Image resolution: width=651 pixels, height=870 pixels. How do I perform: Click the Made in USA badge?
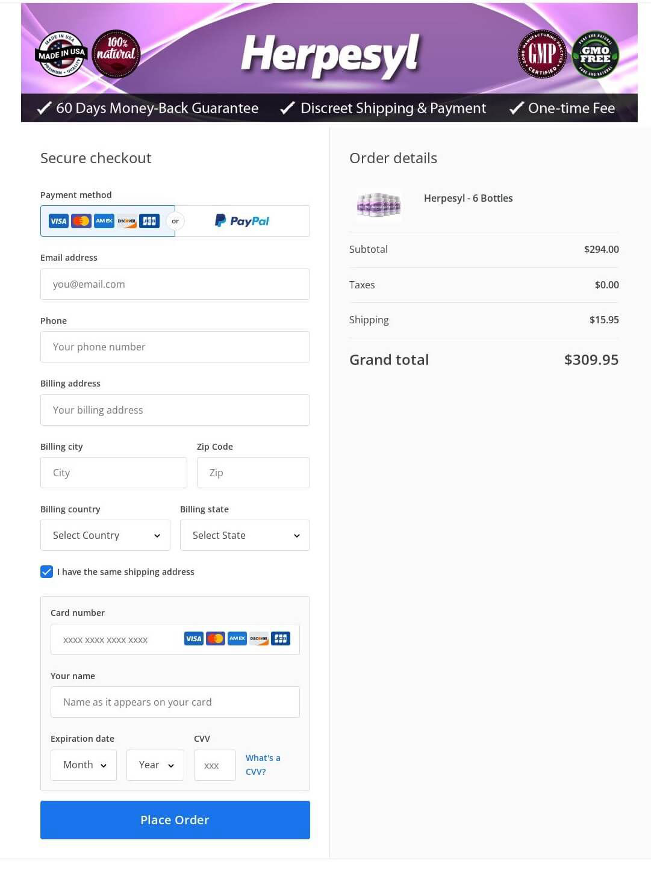coord(61,54)
